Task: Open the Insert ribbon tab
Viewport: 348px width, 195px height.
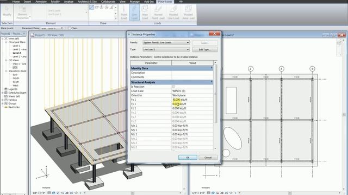Action: (28, 2)
